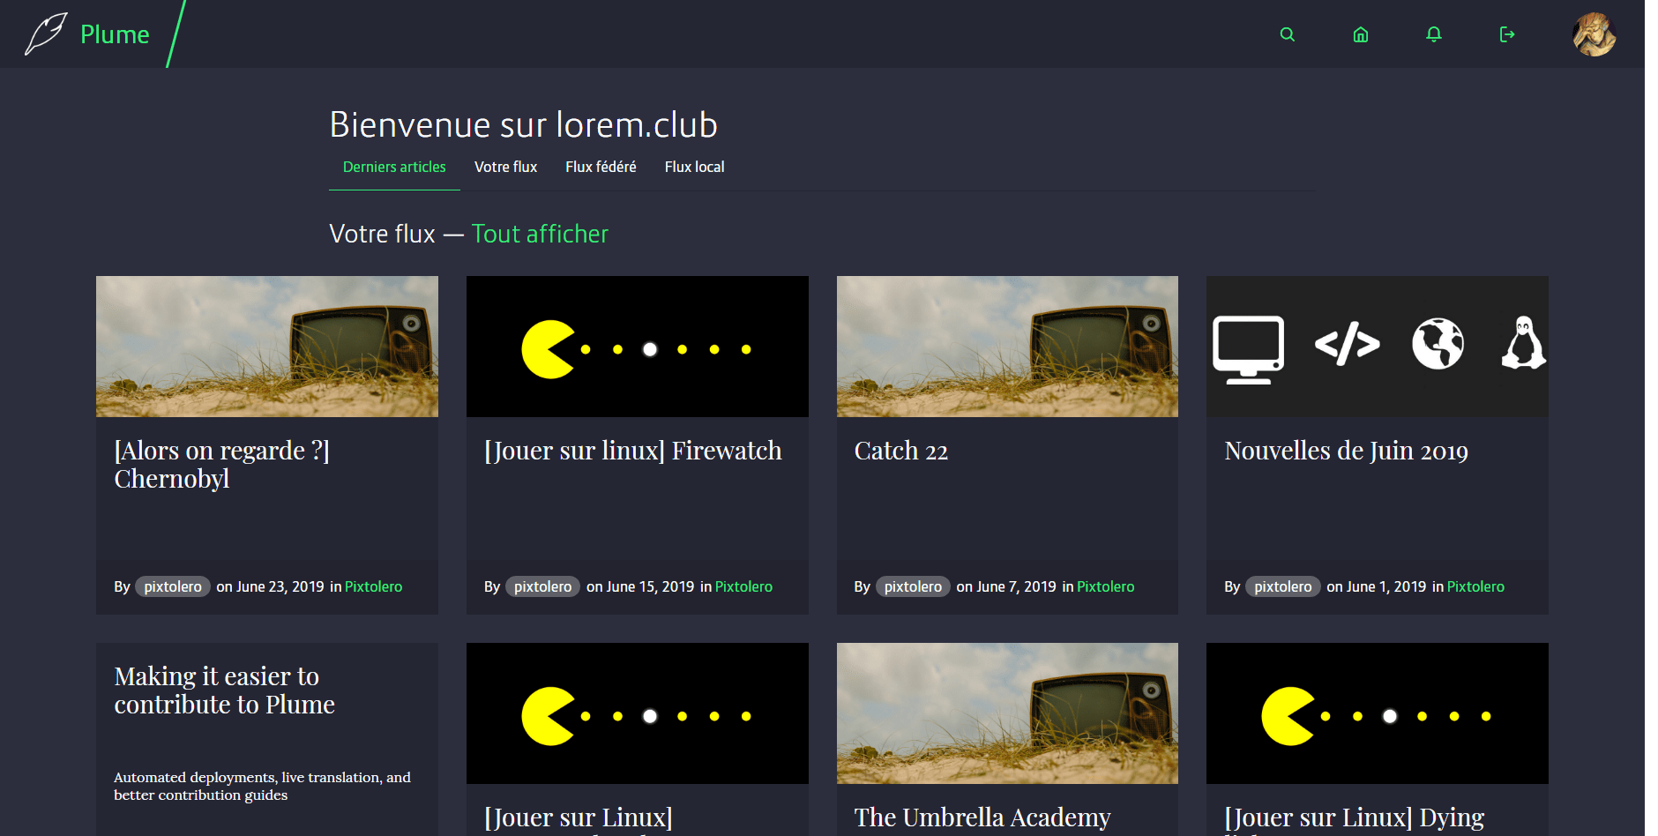Open the [Jouer sur Linux] Dying article title
1658x836 pixels.
coord(1355,818)
